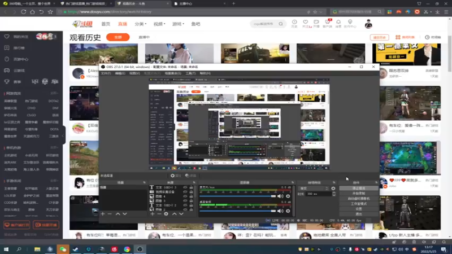Image resolution: width=452 pixels, height=254 pixels.
Task: Click the stop streaming button in OBS controls
Action: (x=359, y=188)
